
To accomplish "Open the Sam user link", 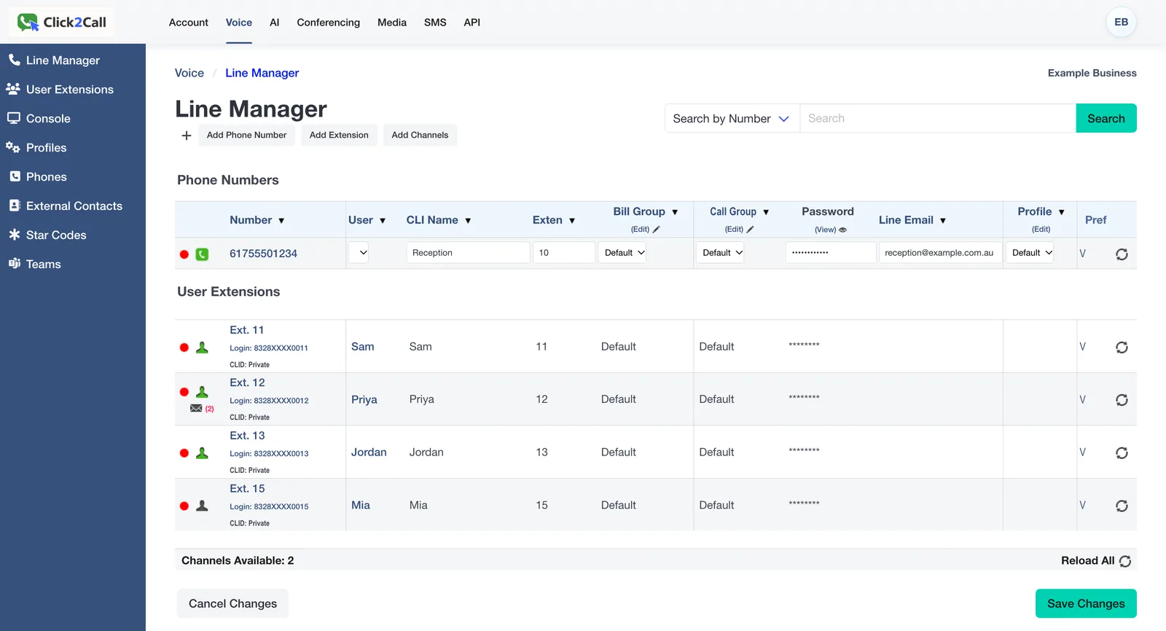I will click(x=363, y=347).
